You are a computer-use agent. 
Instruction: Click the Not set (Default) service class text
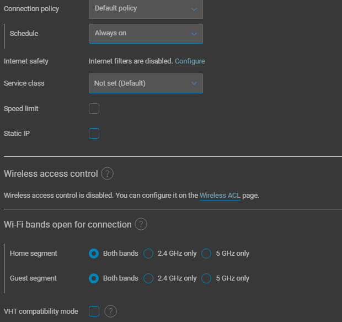120,83
